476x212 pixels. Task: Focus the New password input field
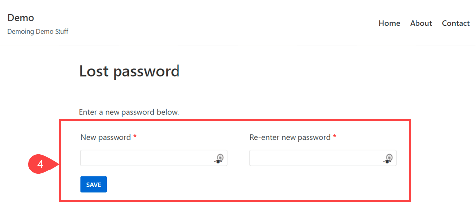click(146, 158)
